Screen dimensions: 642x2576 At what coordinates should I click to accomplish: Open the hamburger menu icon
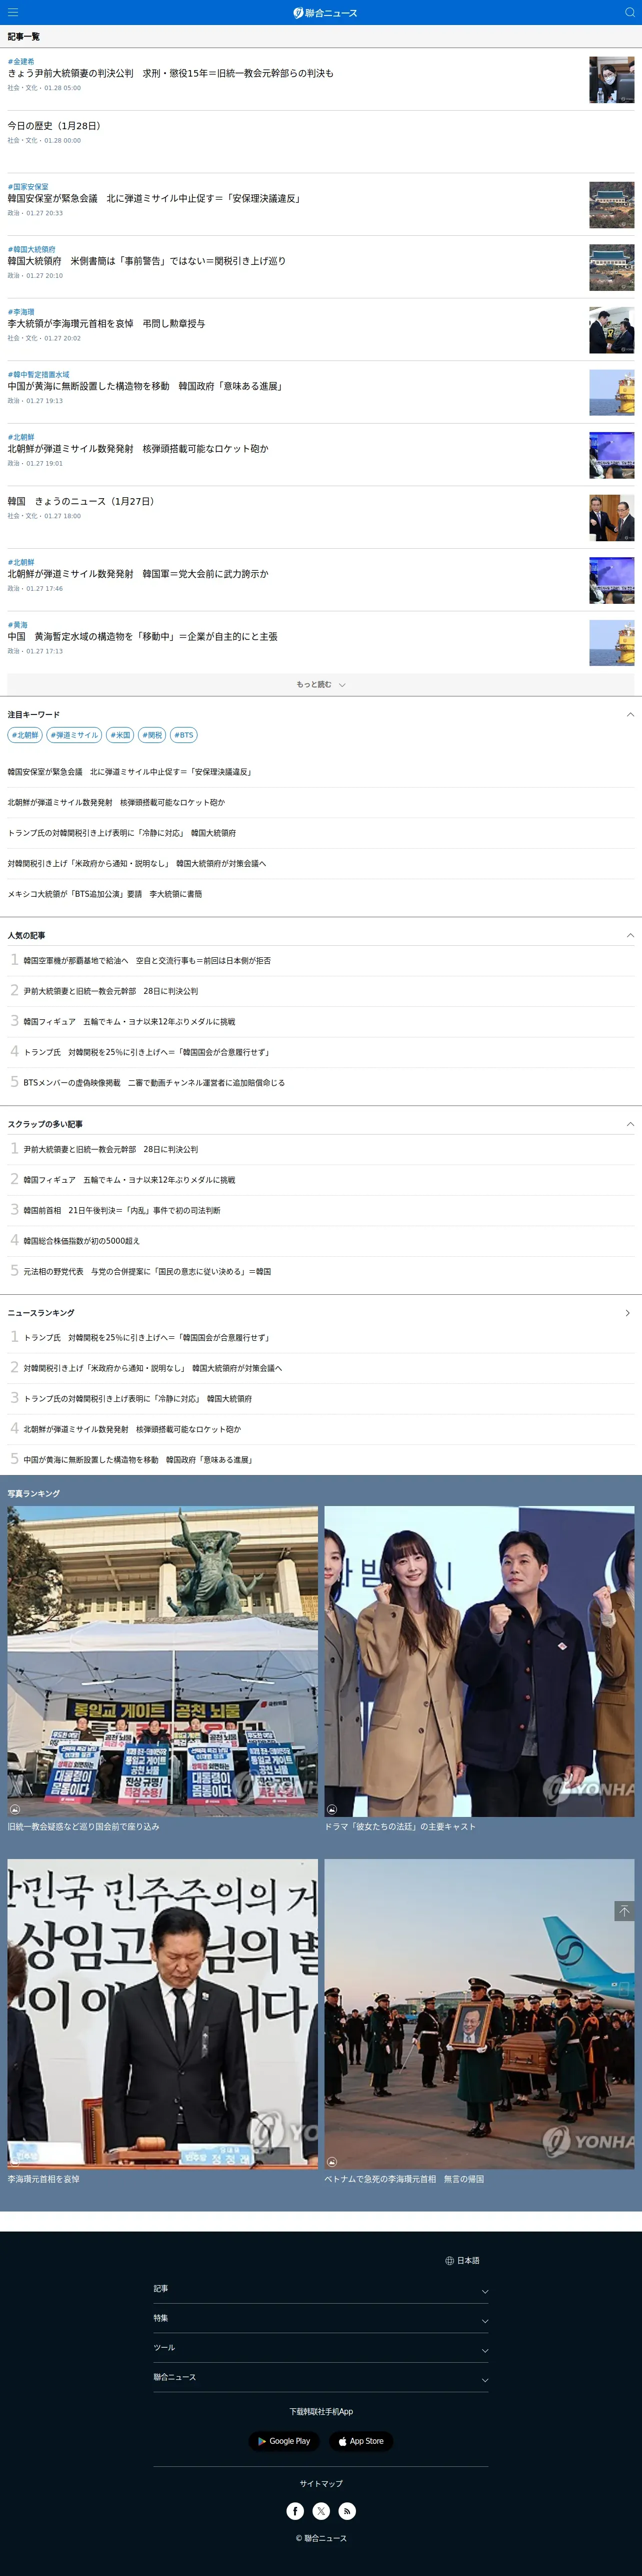[x=13, y=12]
